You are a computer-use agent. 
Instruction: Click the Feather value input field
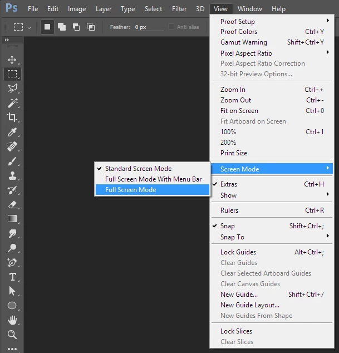point(149,27)
